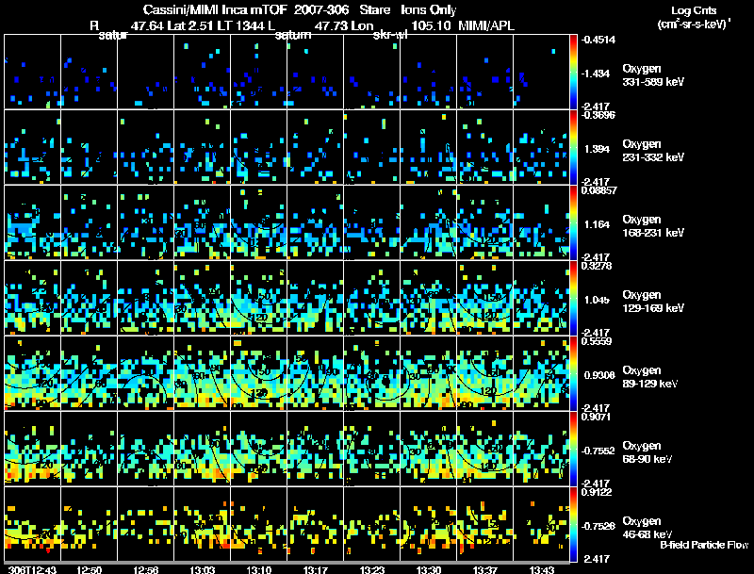Click the Oxygen 129-169 keV color scale bar
The image size is (754, 574).
click(x=573, y=298)
